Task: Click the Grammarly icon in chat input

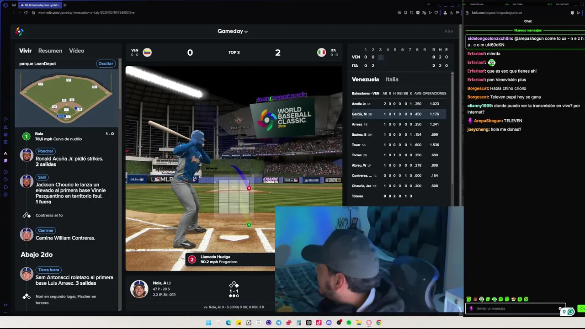Action: (x=570, y=312)
